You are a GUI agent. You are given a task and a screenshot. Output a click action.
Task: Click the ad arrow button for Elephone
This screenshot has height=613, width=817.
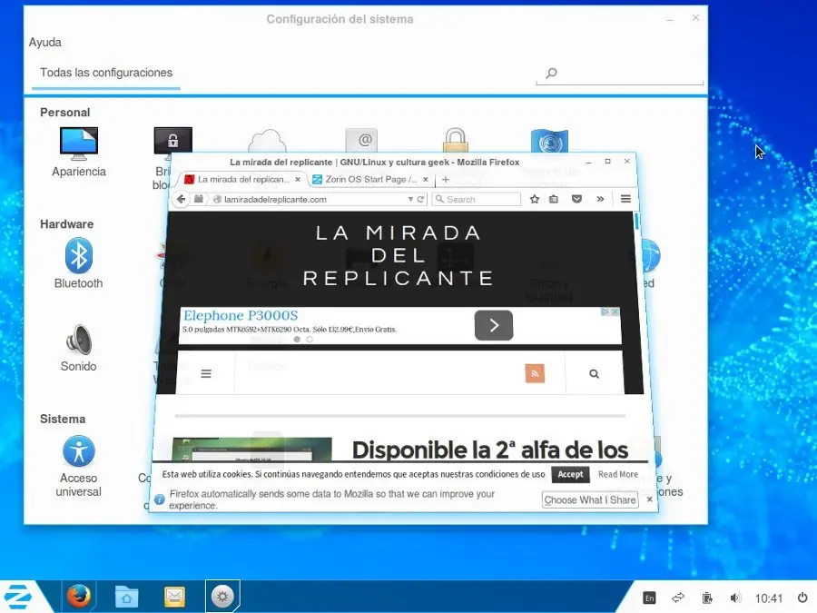click(x=494, y=325)
